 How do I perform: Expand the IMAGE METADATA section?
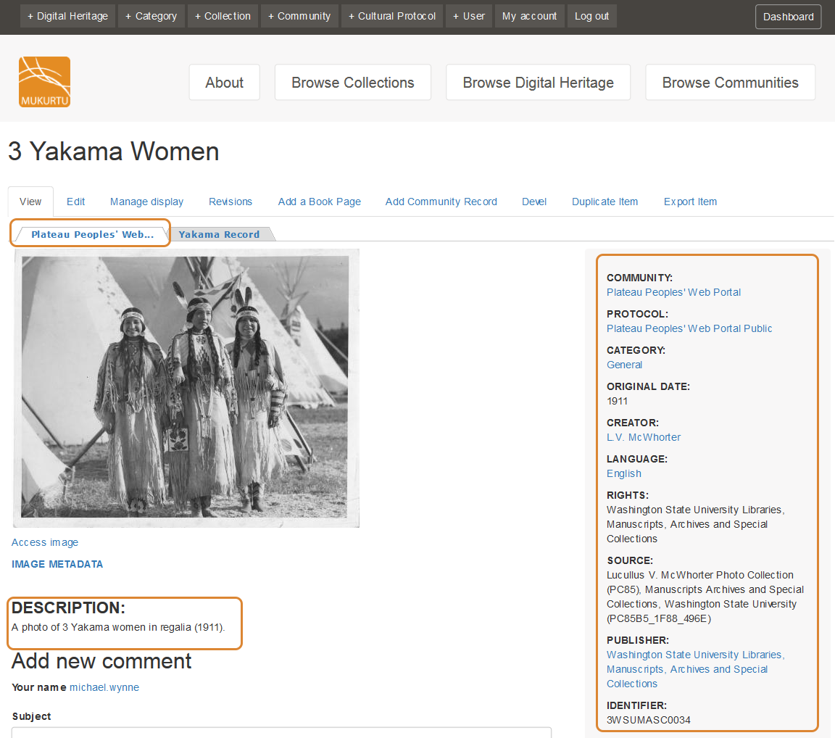(57, 564)
